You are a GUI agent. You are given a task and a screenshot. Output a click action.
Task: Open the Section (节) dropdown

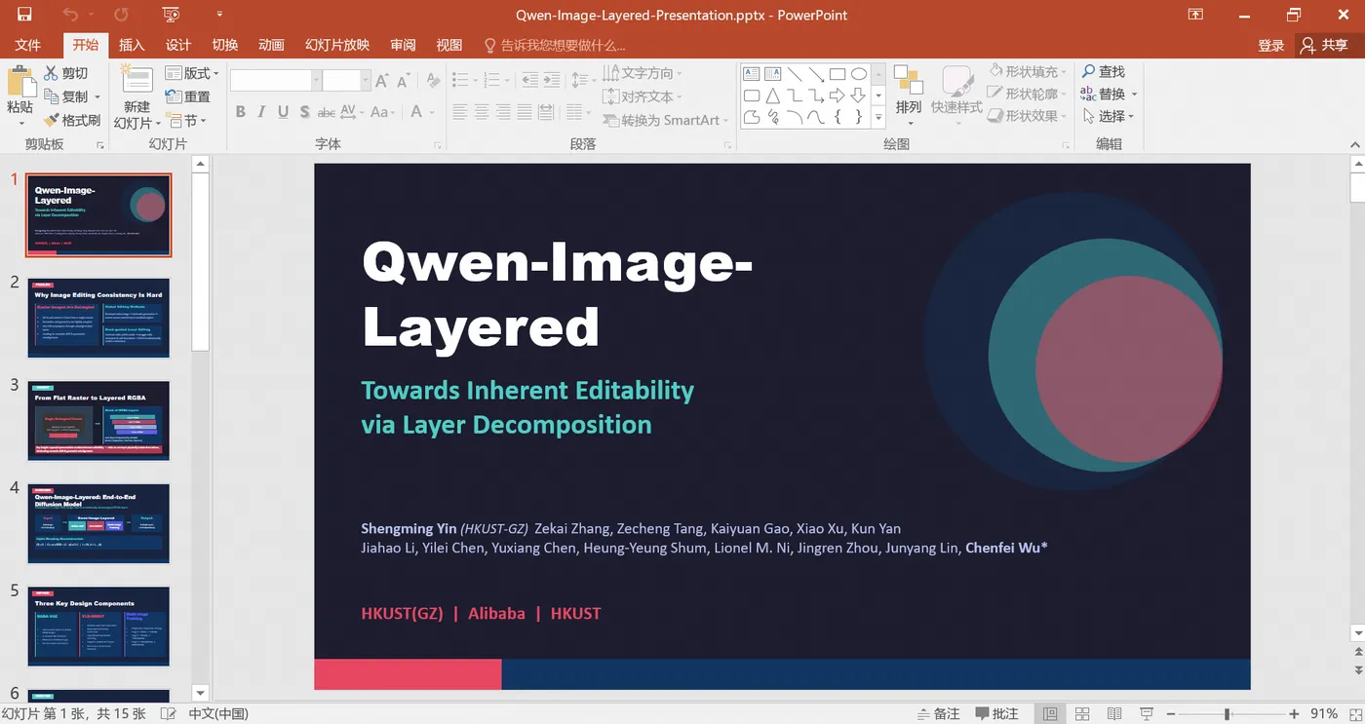pyautogui.click(x=186, y=120)
